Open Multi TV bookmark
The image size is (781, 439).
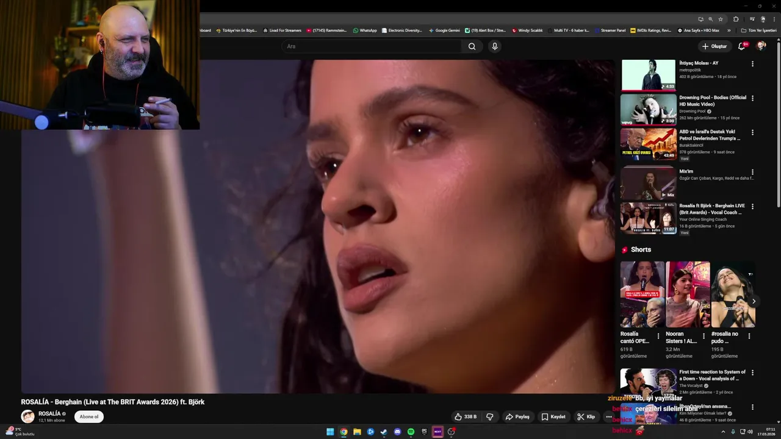pos(569,30)
